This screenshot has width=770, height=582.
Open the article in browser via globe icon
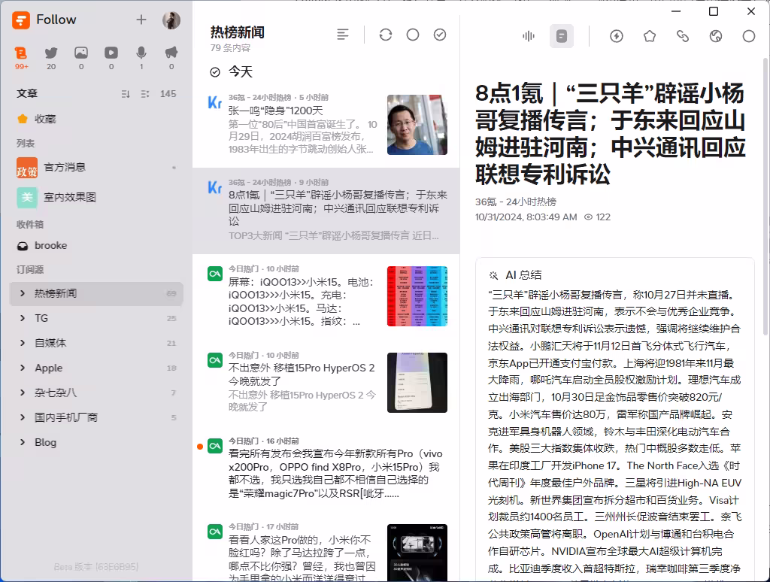tap(716, 35)
